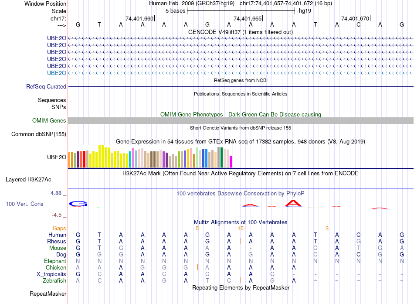The width and height of the screenshot is (414, 304).
Task: Click the 4.88 upper scale value
Action: click(56, 193)
